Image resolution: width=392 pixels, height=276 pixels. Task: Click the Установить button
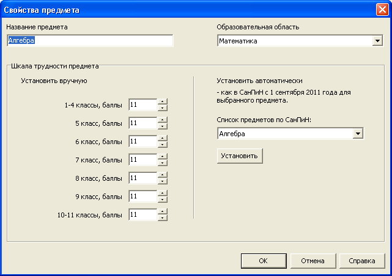tap(240, 156)
